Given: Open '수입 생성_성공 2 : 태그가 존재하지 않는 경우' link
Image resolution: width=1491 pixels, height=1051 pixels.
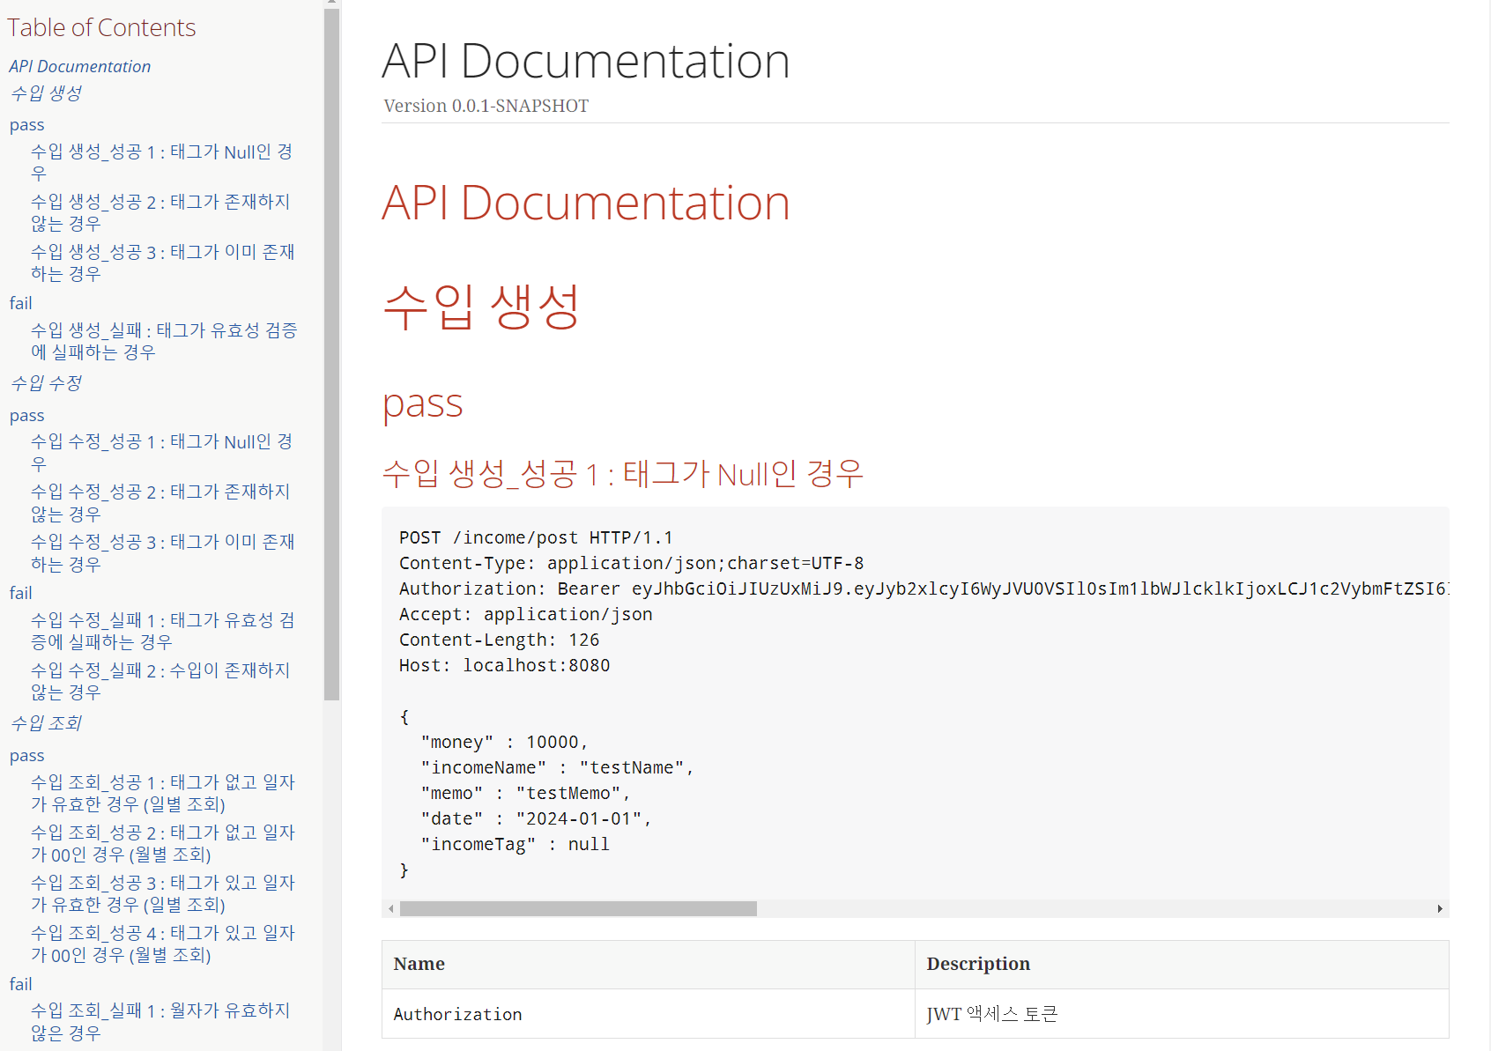Looking at the screenshot, I should click(x=160, y=213).
